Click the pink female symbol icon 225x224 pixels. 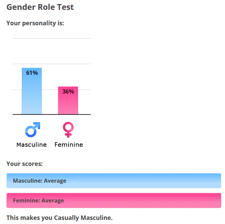tap(68, 130)
